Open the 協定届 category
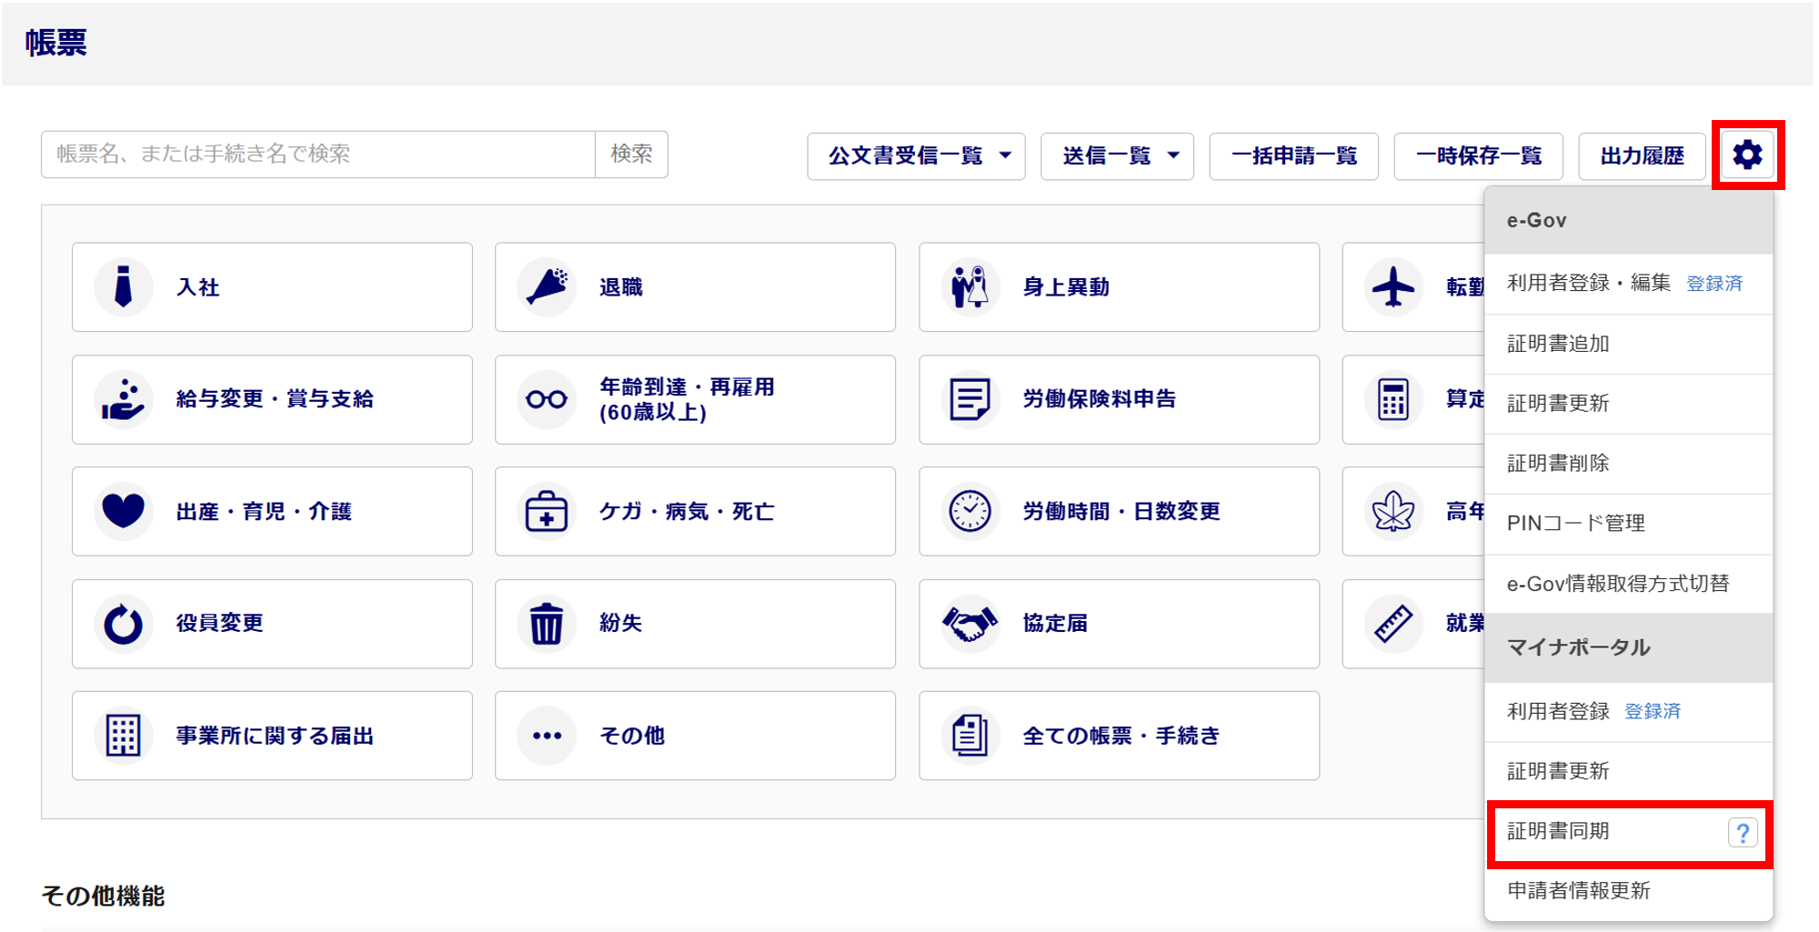The width and height of the screenshot is (1819, 932). pos(1119,624)
